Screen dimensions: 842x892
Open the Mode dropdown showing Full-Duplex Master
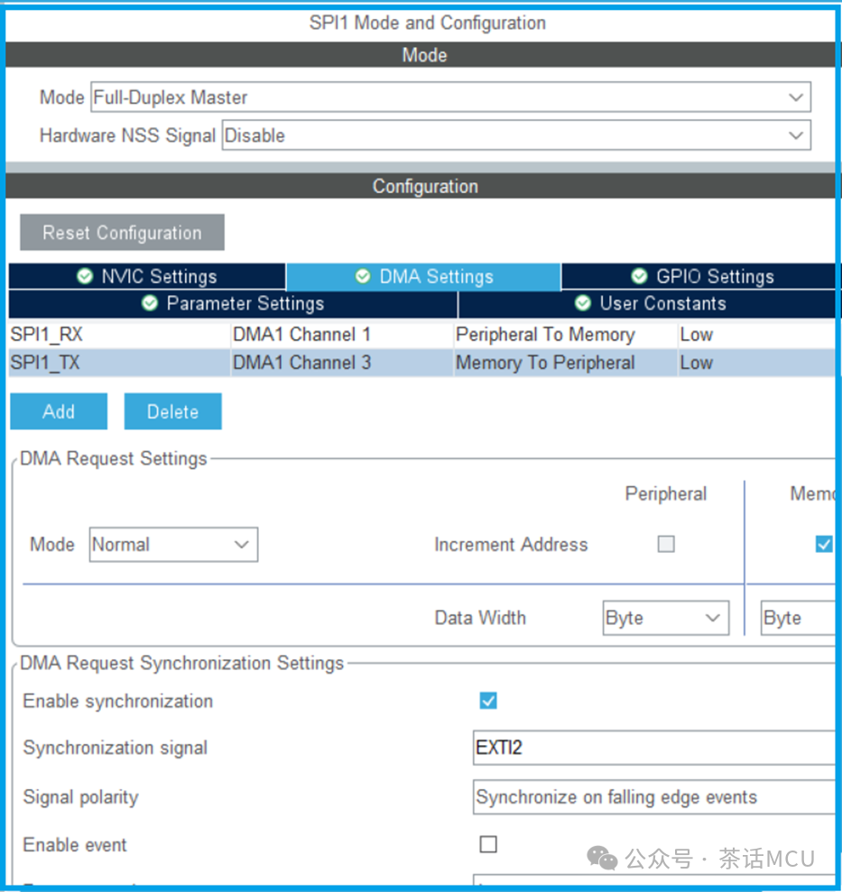click(450, 97)
